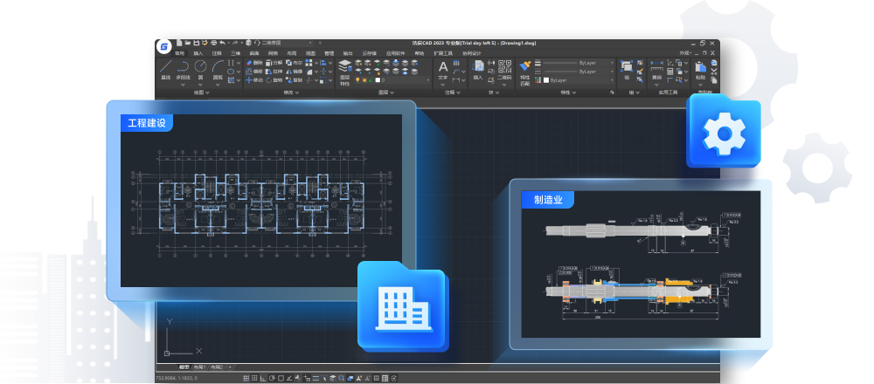The height and width of the screenshot is (384, 874).
Task: Select the Polyline (多段线) tool
Action: 183,70
